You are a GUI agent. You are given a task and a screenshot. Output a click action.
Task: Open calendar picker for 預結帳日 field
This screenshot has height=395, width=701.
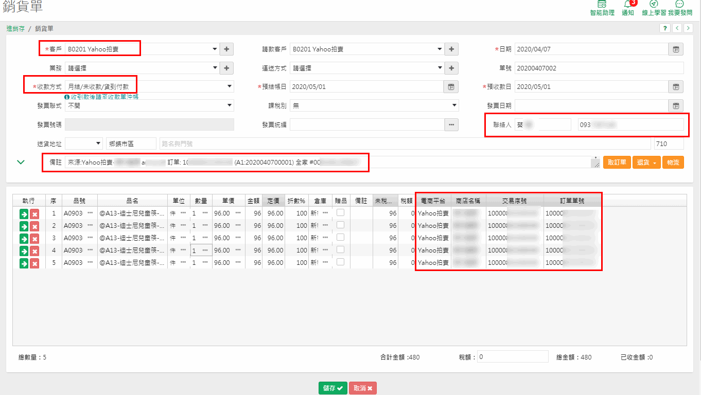451,87
